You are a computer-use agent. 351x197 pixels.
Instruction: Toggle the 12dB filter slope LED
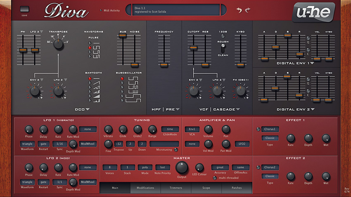tap(223, 36)
